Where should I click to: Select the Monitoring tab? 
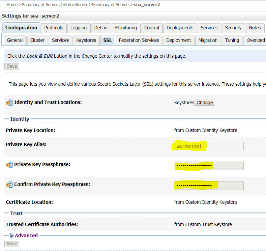click(126, 28)
